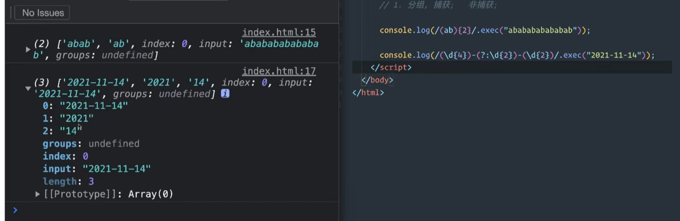The image size is (680, 221).
Task: Click the closing </script> tag line
Action: tap(391, 67)
